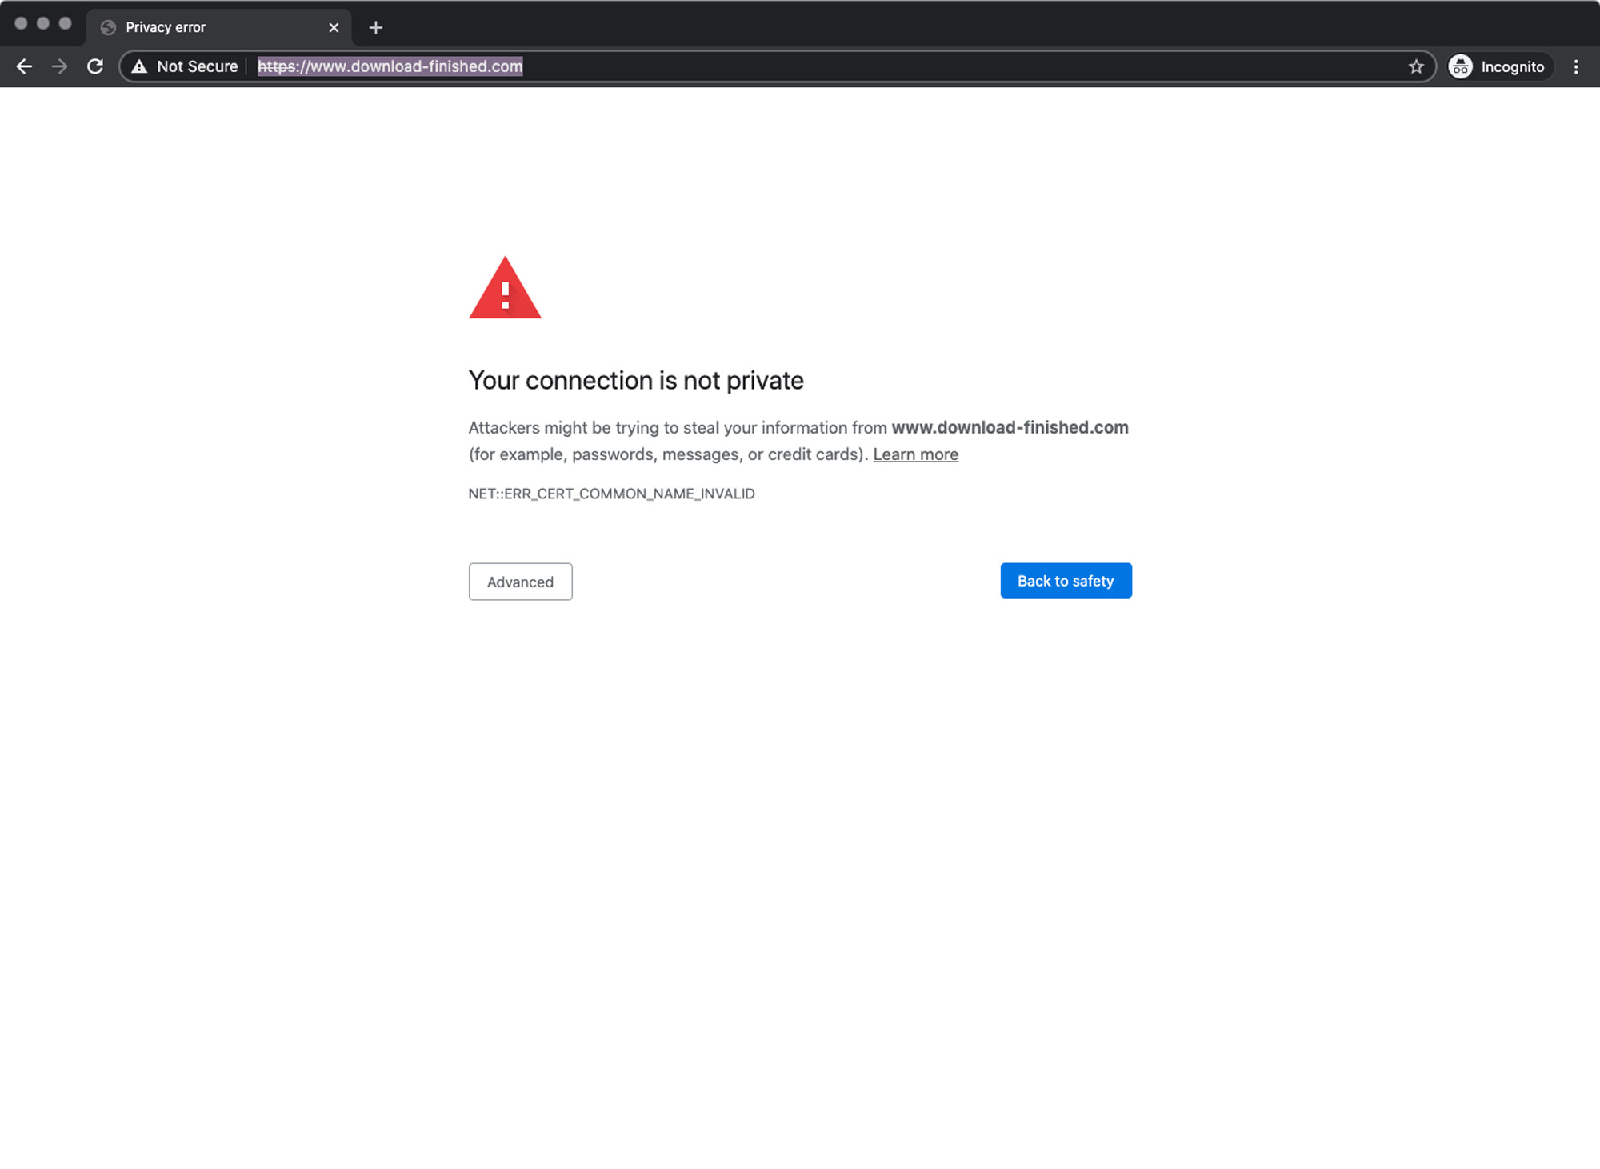Click the Your connection is not private heading
This screenshot has height=1169, width=1600.
point(635,380)
